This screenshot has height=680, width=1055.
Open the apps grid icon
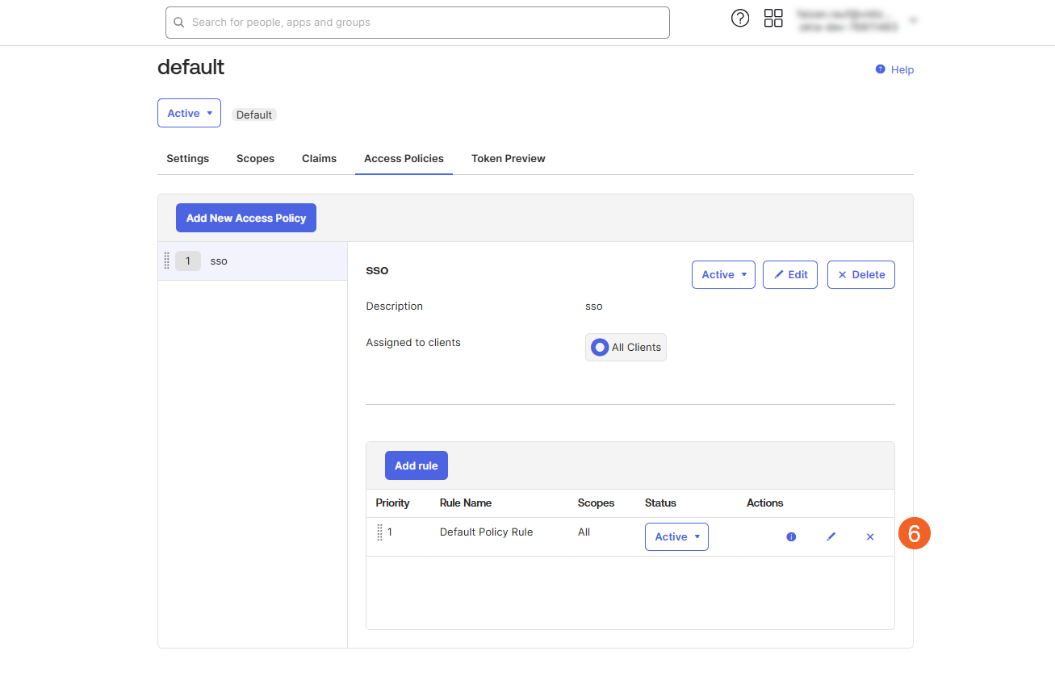(x=773, y=19)
